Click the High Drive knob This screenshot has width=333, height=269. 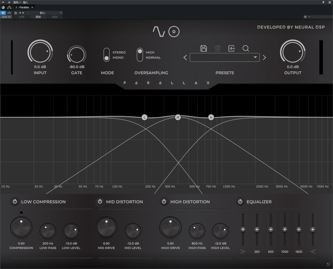pos(170,228)
